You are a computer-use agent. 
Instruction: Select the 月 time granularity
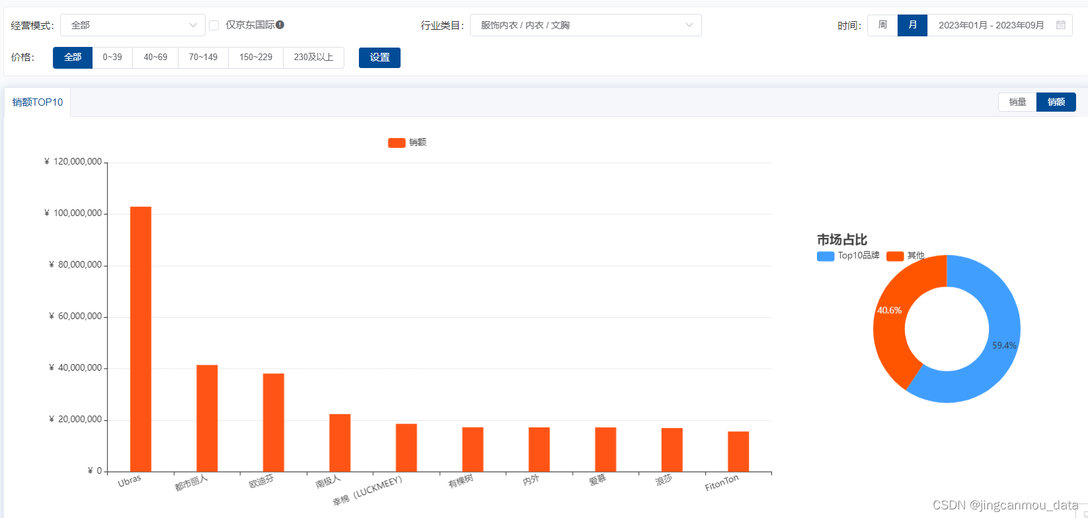tap(912, 25)
